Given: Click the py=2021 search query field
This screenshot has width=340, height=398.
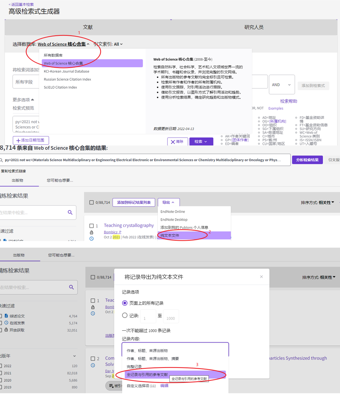Looking at the screenshot, I should tap(145, 160).
